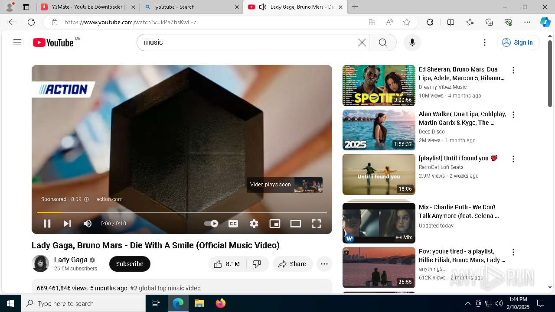Mute the video volume

click(x=88, y=224)
